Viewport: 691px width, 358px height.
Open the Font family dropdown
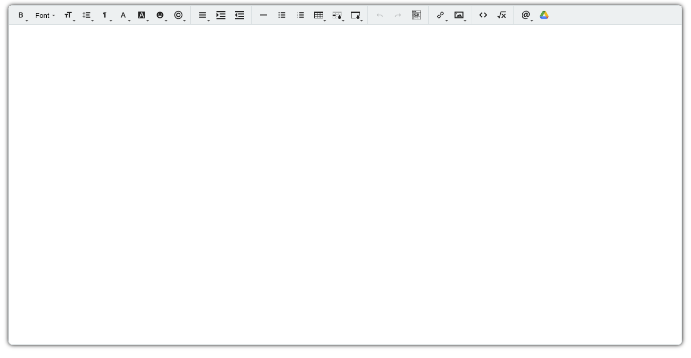45,15
